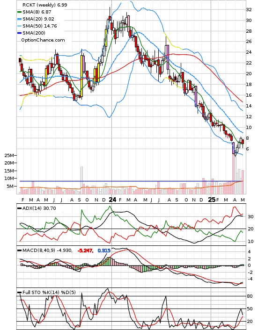The width and height of the screenshot is (265, 330).
Task: Click the bold 25 year marker
Action: [x=212, y=200]
